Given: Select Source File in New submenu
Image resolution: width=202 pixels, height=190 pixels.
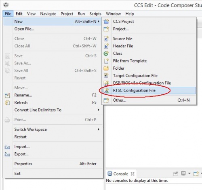Looking at the screenshot, I should [149, 38].
